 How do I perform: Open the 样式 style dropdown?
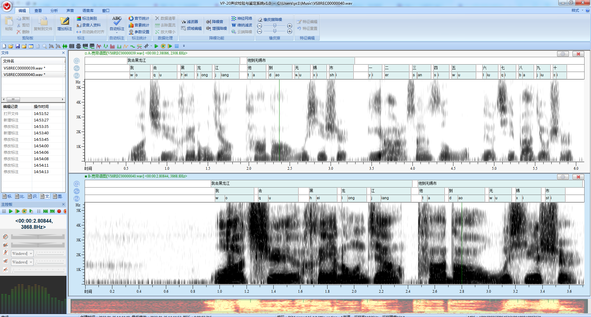pyautogui.click(x=577, y=10)
